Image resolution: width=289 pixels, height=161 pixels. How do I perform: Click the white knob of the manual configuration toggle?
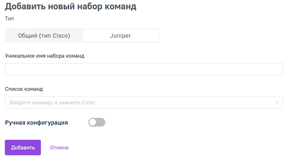coord(92,122)
